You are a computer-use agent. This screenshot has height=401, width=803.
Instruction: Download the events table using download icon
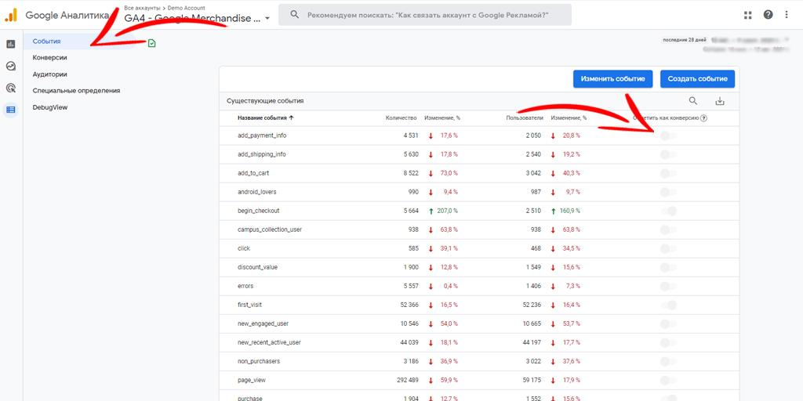tap(720, 101)
